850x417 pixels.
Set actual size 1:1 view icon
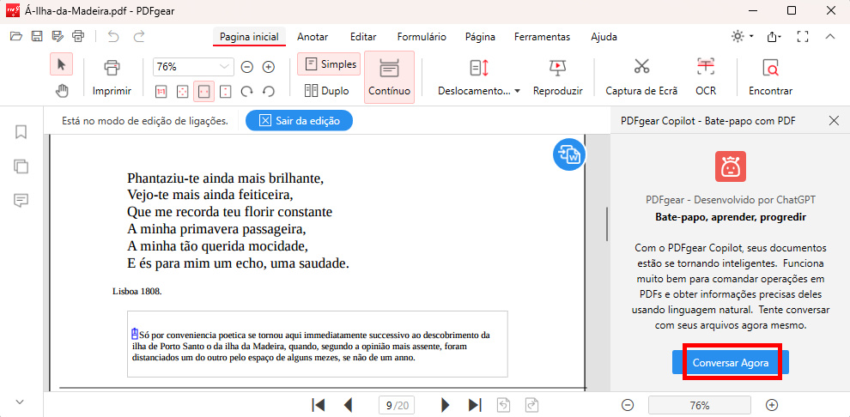point(161,92)
